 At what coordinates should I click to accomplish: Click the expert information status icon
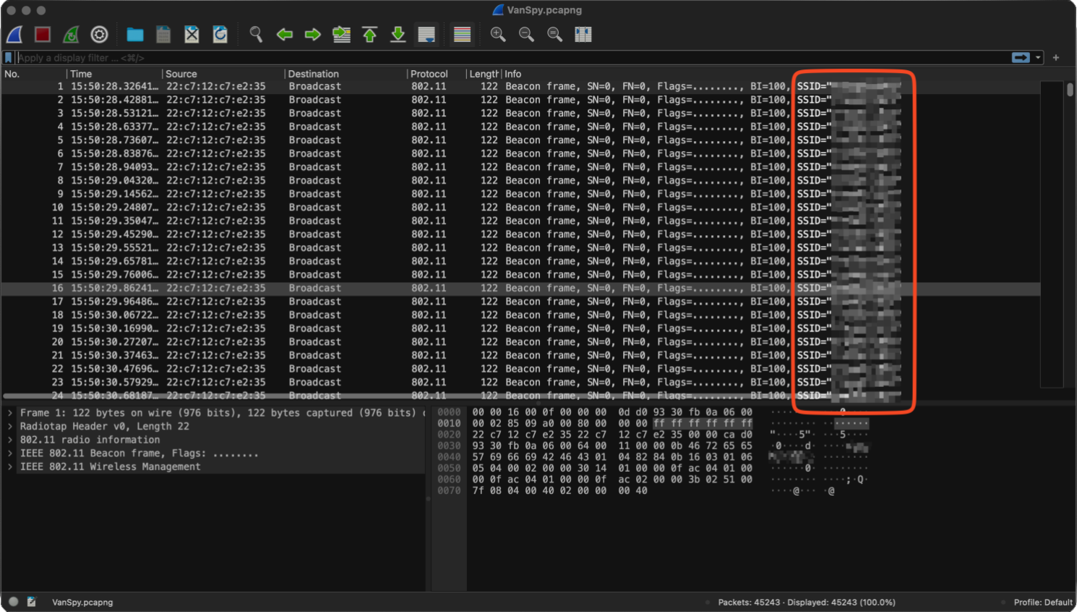click(x=14, y=602)
